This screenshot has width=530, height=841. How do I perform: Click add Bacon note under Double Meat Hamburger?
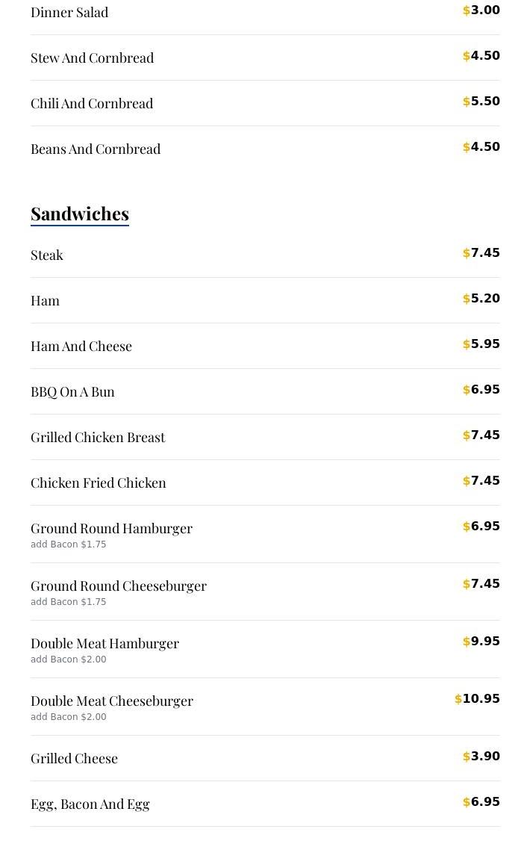pos(69,660)
